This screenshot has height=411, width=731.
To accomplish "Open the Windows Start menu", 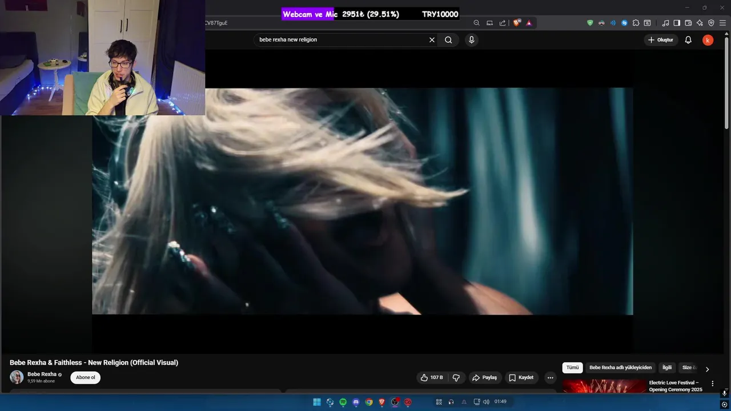I will pos(317,402).
